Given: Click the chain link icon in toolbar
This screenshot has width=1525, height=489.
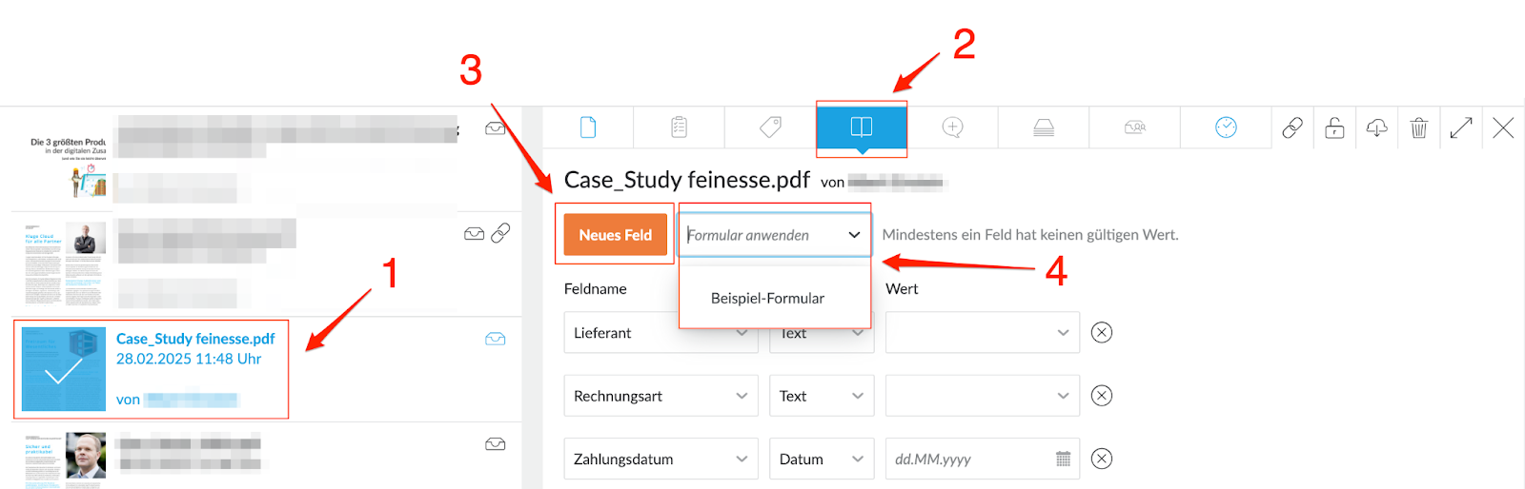Looking at the screenshot, I should (x=1292, y=127).
